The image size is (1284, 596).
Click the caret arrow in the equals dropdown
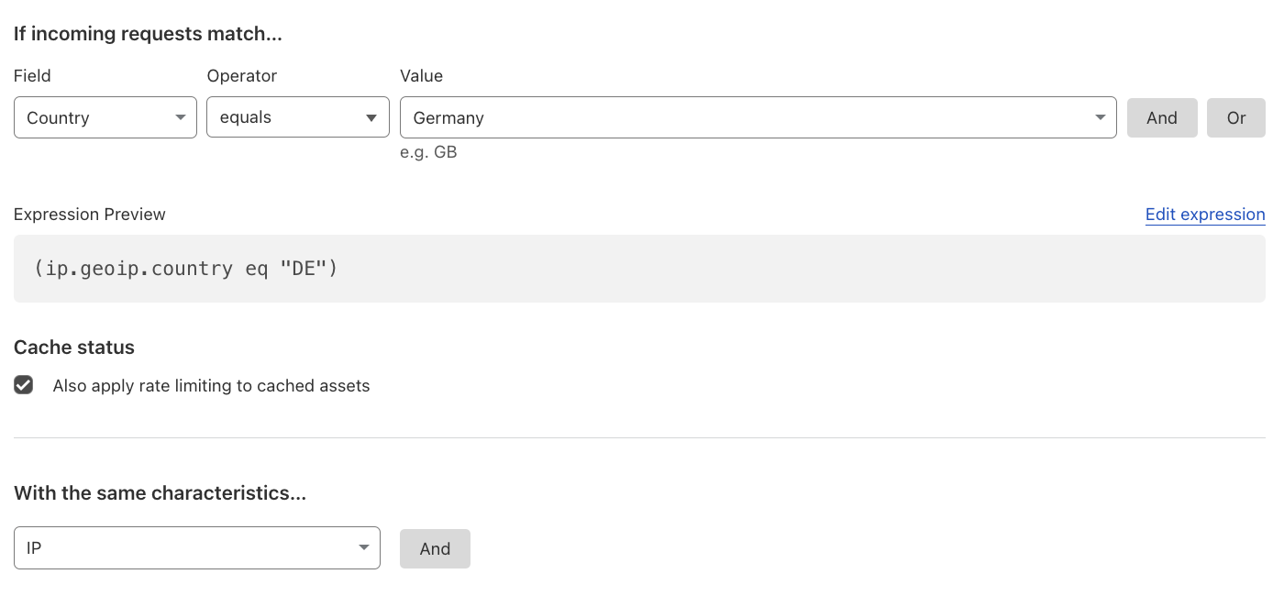371,118
